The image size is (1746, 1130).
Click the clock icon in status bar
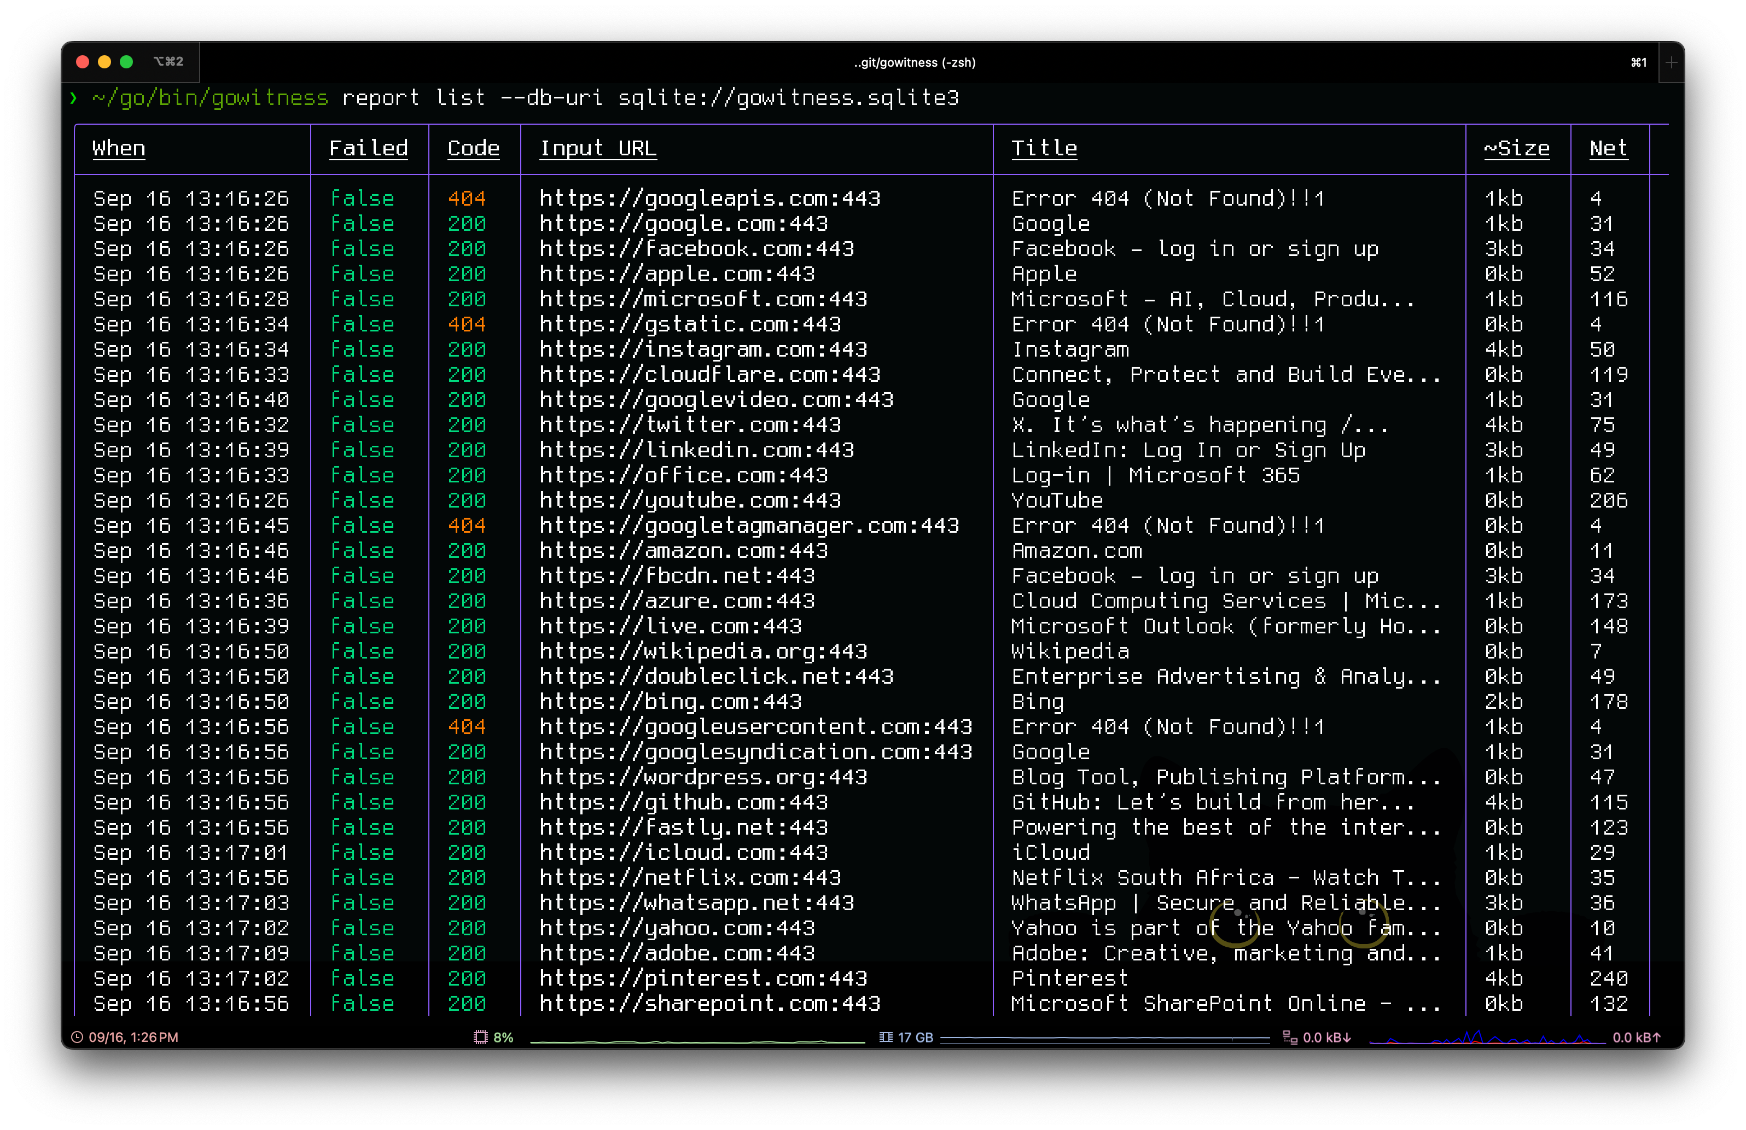[x=77, y=1037]
